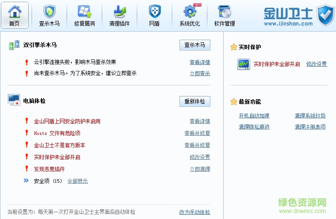
Task: Click 改为手动体检 link
Action: click(x=195, y=212)
